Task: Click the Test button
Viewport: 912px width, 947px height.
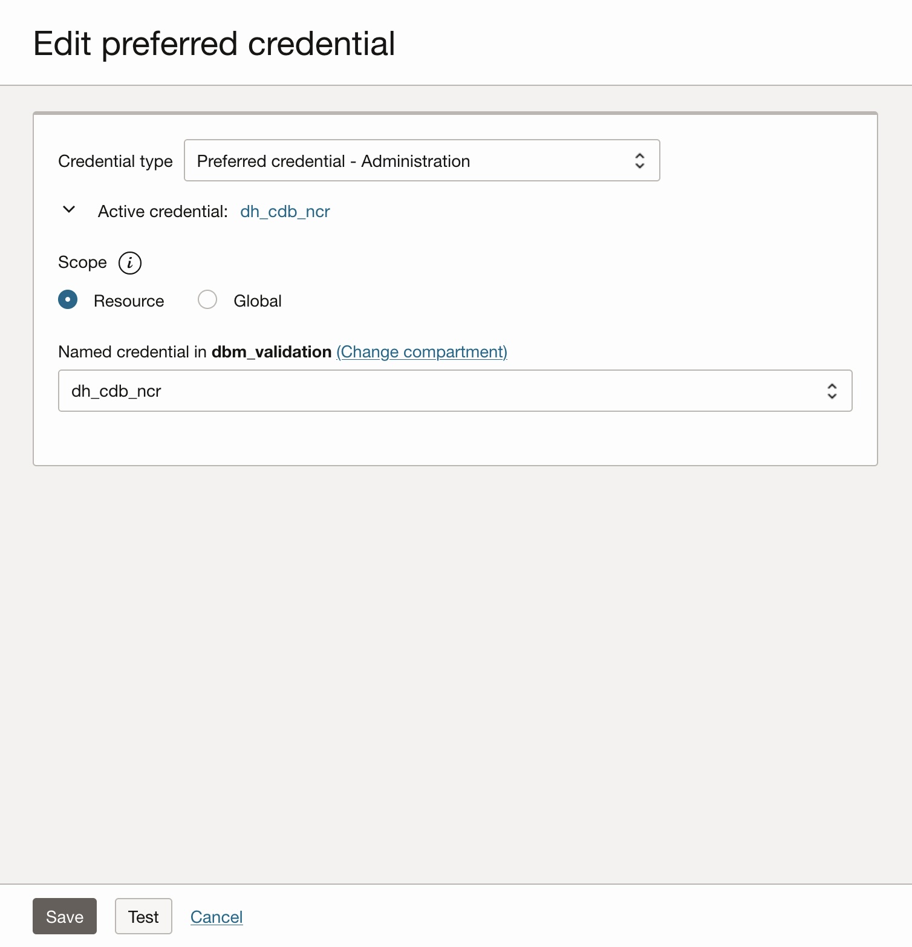Action: [x=143, y=917]
